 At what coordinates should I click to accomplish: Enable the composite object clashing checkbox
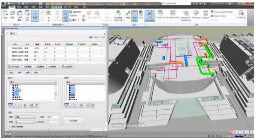click(x=10, y=127)
